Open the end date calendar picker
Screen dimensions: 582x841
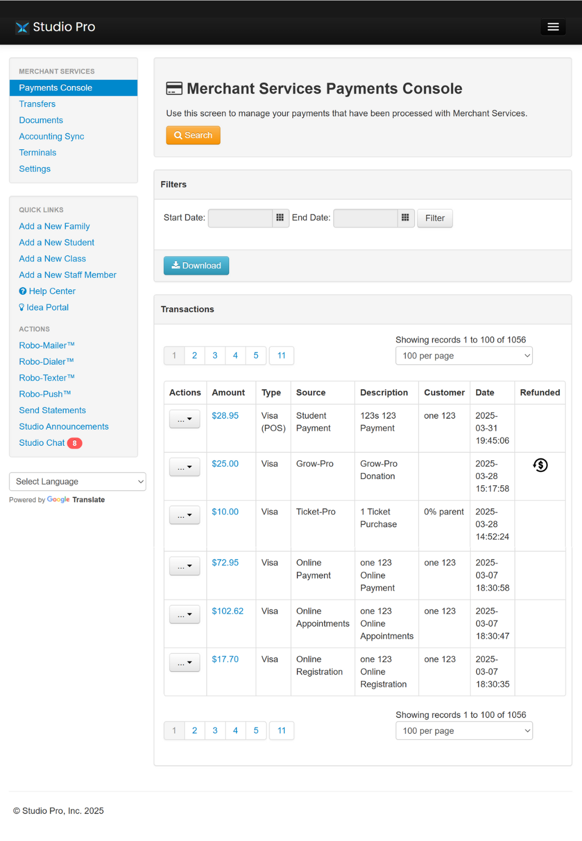(406, 218)
